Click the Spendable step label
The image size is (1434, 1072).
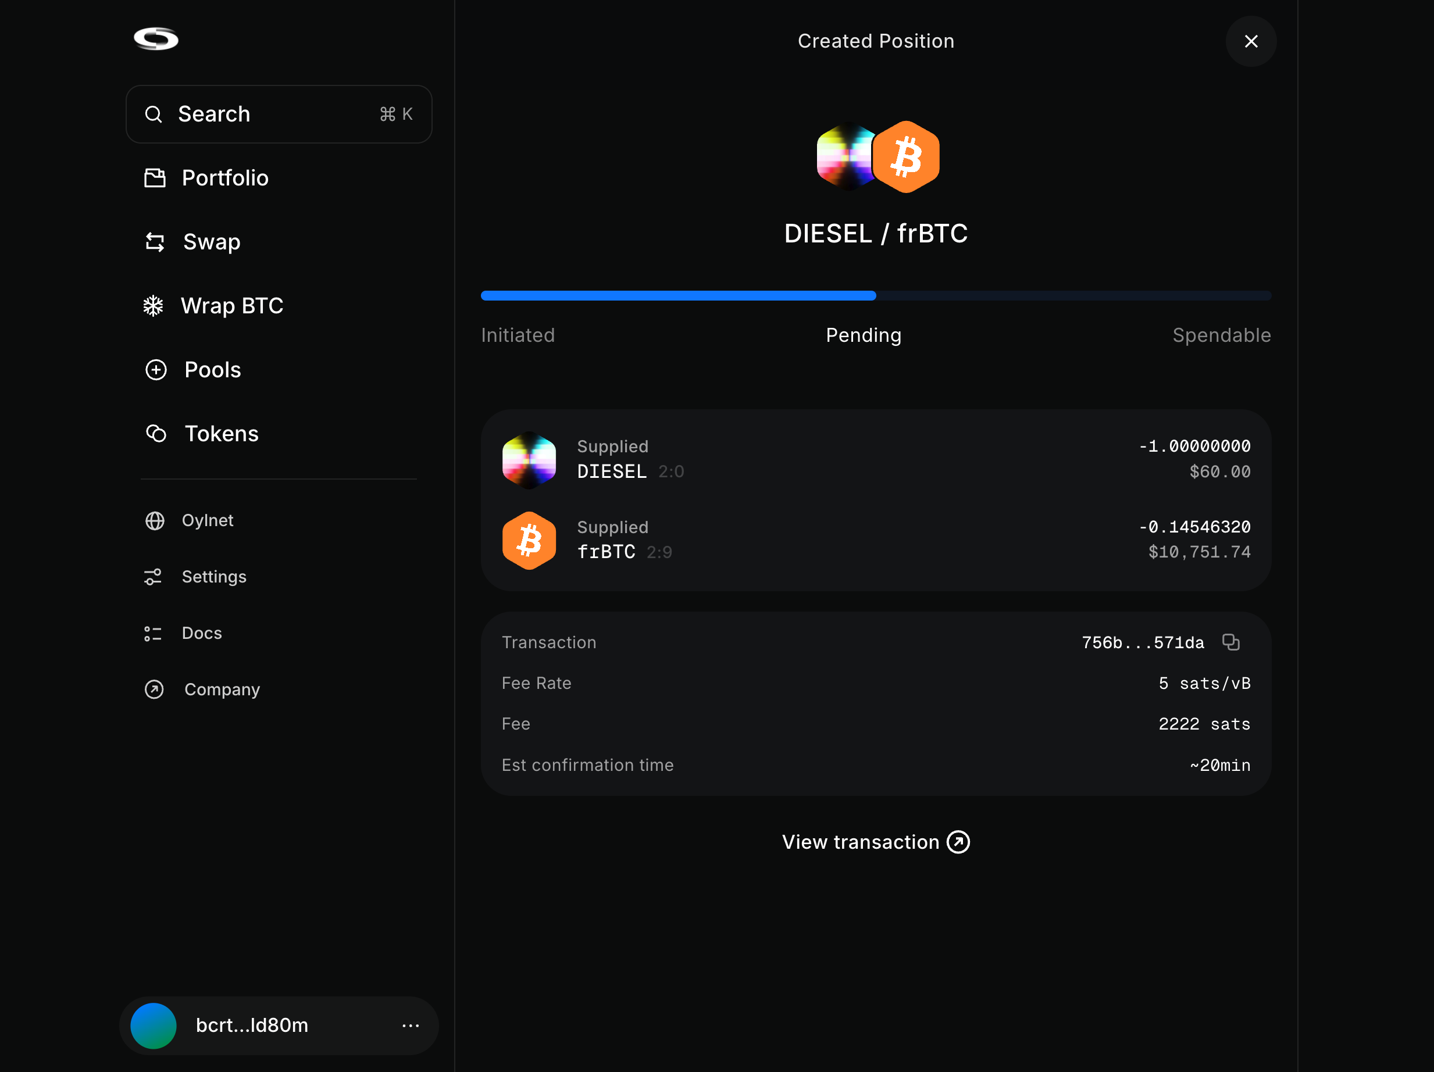(1221, 335)
